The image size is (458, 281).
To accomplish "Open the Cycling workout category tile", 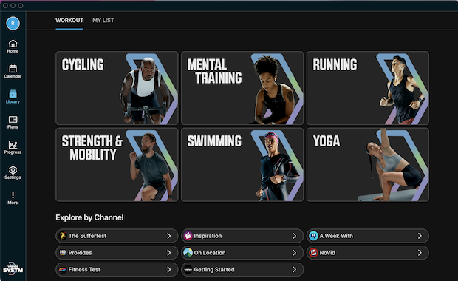I will coord(117,88).
